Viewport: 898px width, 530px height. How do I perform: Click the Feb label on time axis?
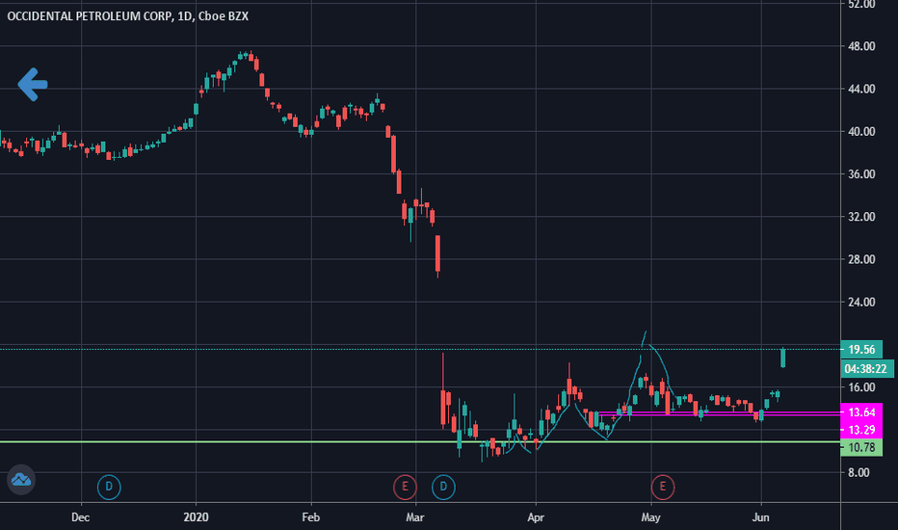[311, 517]
